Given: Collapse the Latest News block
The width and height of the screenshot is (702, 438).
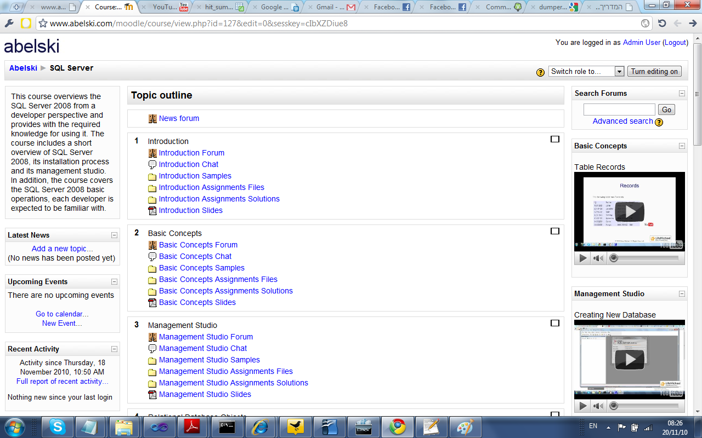Looking at the screenshot, I should coord(114,235).
